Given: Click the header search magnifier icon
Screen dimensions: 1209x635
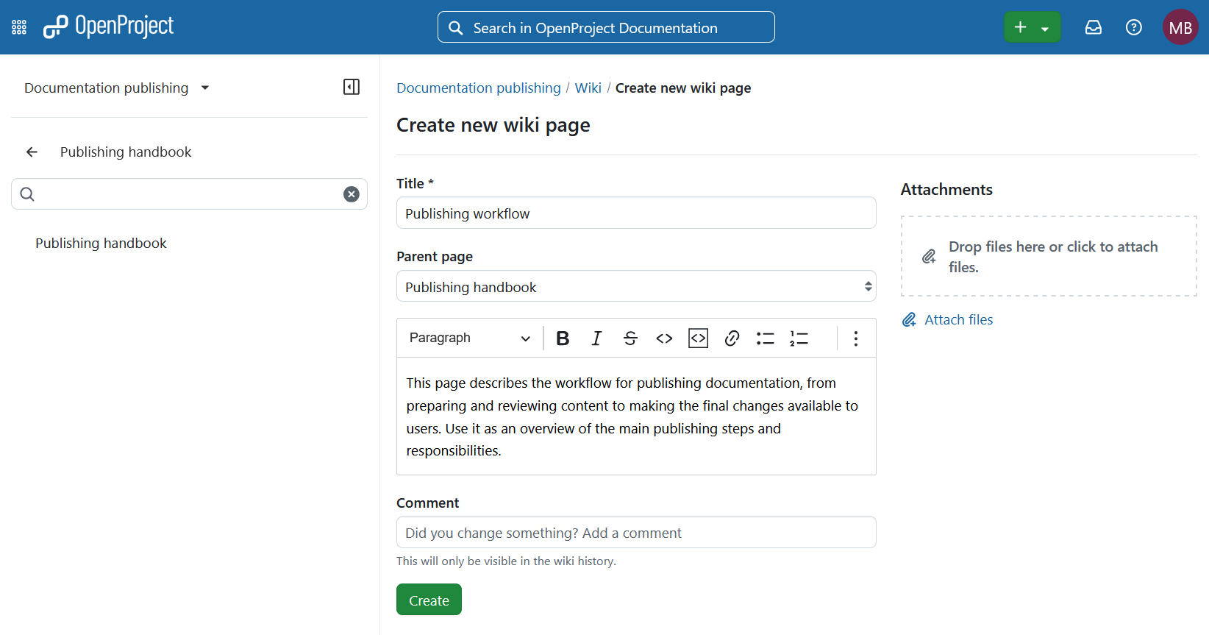Looking at the screenshot, I should (x=456, y=28).
